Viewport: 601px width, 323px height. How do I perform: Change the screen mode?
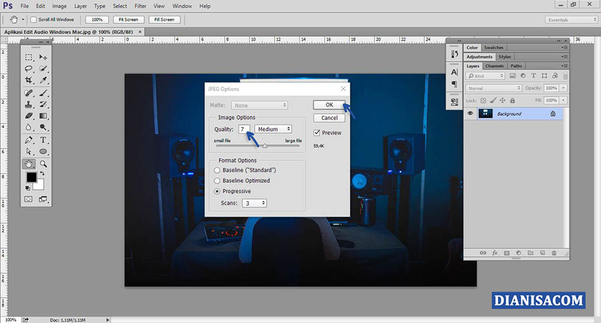point(43,199)
